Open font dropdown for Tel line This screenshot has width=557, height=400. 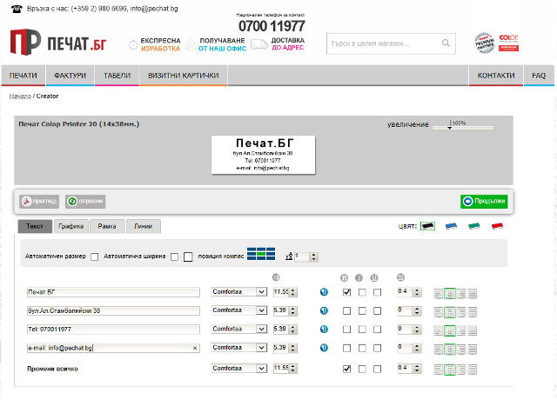click(239, 329)
